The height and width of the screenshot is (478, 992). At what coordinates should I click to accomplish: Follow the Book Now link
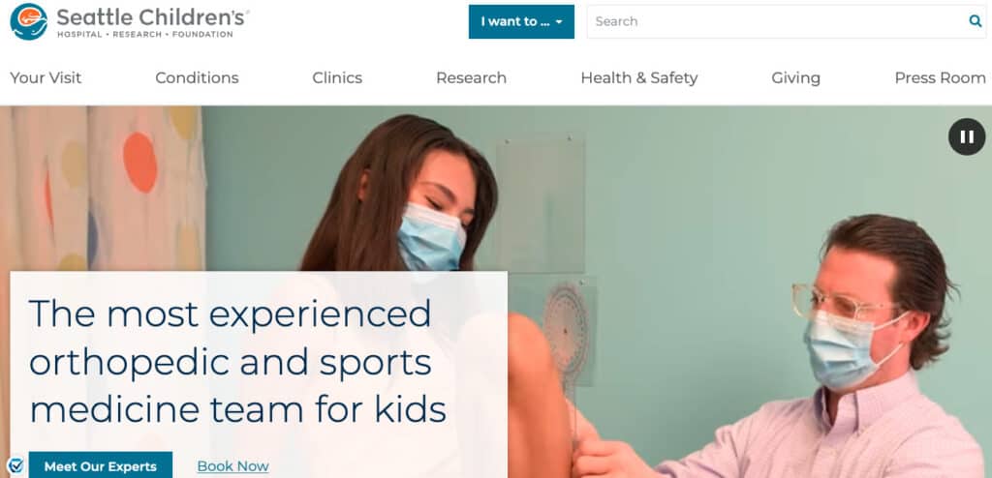[232, 466]
